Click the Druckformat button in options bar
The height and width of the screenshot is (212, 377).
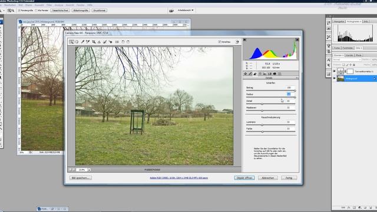[100, 11]
